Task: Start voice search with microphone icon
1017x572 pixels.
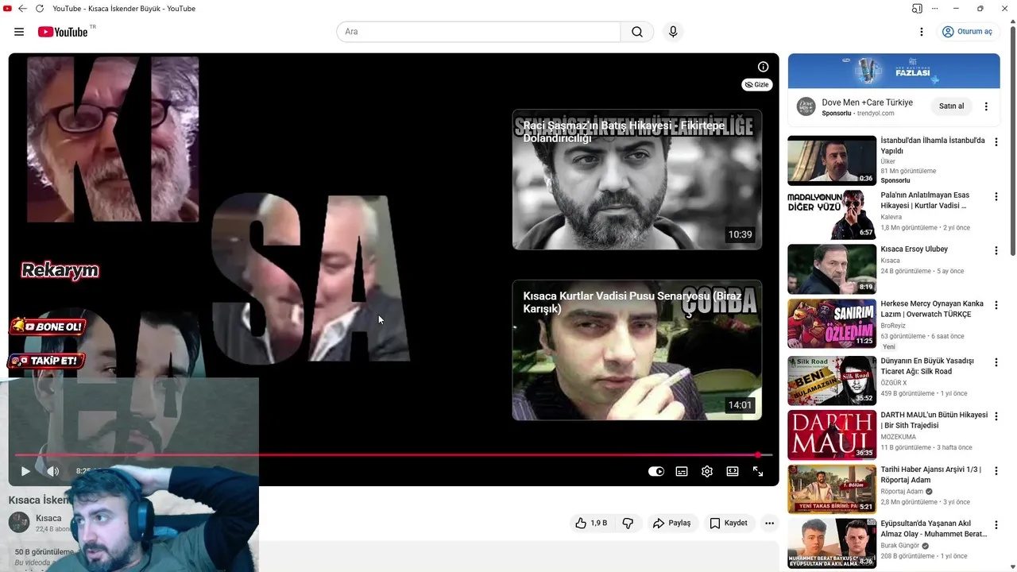Action: point(673,32)
